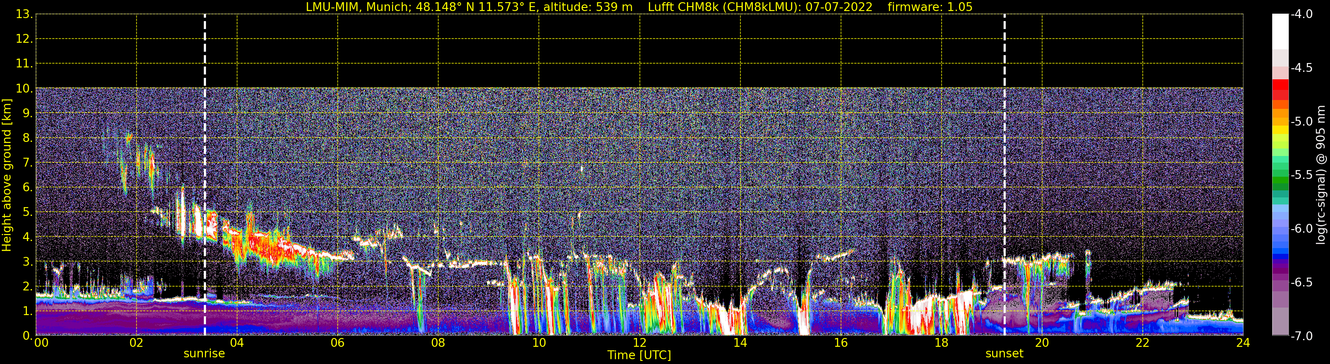Click the colorbar label 'log(rc-signal) @ 905 nm'
This screenshot has width=1330, height=364.
coord(1321,174)
